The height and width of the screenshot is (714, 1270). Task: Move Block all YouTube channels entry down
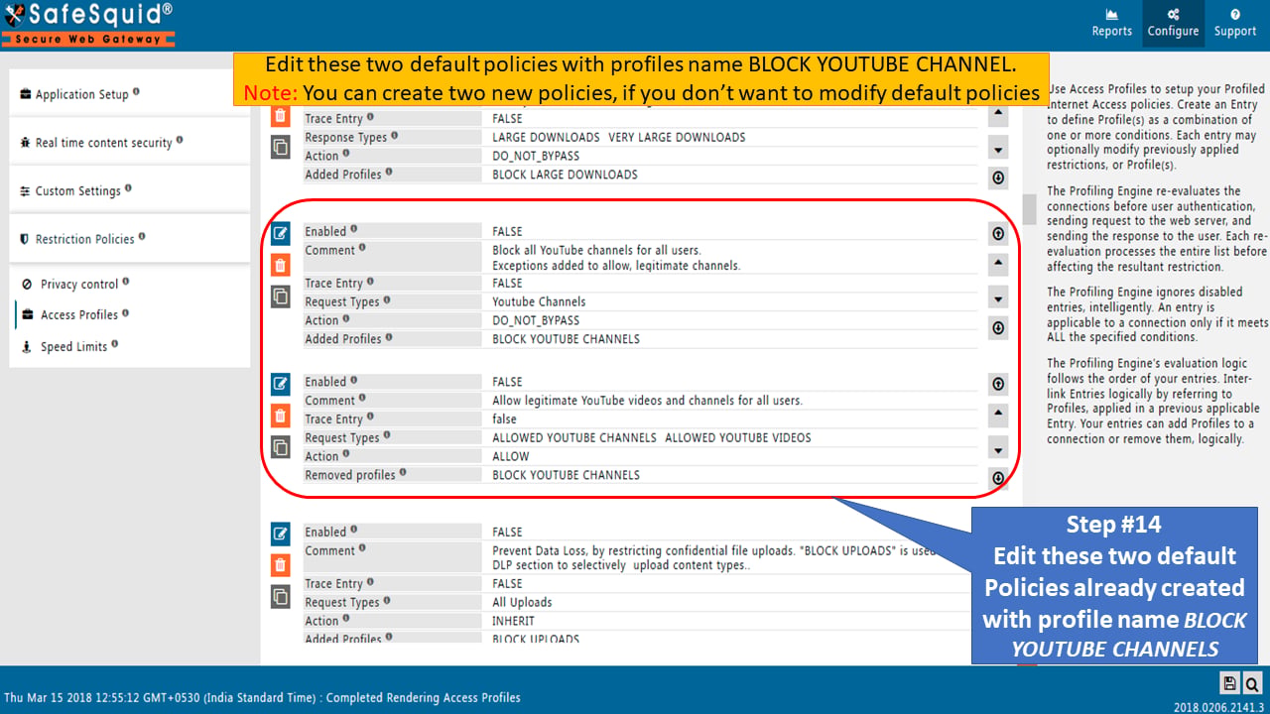point(998,297)
